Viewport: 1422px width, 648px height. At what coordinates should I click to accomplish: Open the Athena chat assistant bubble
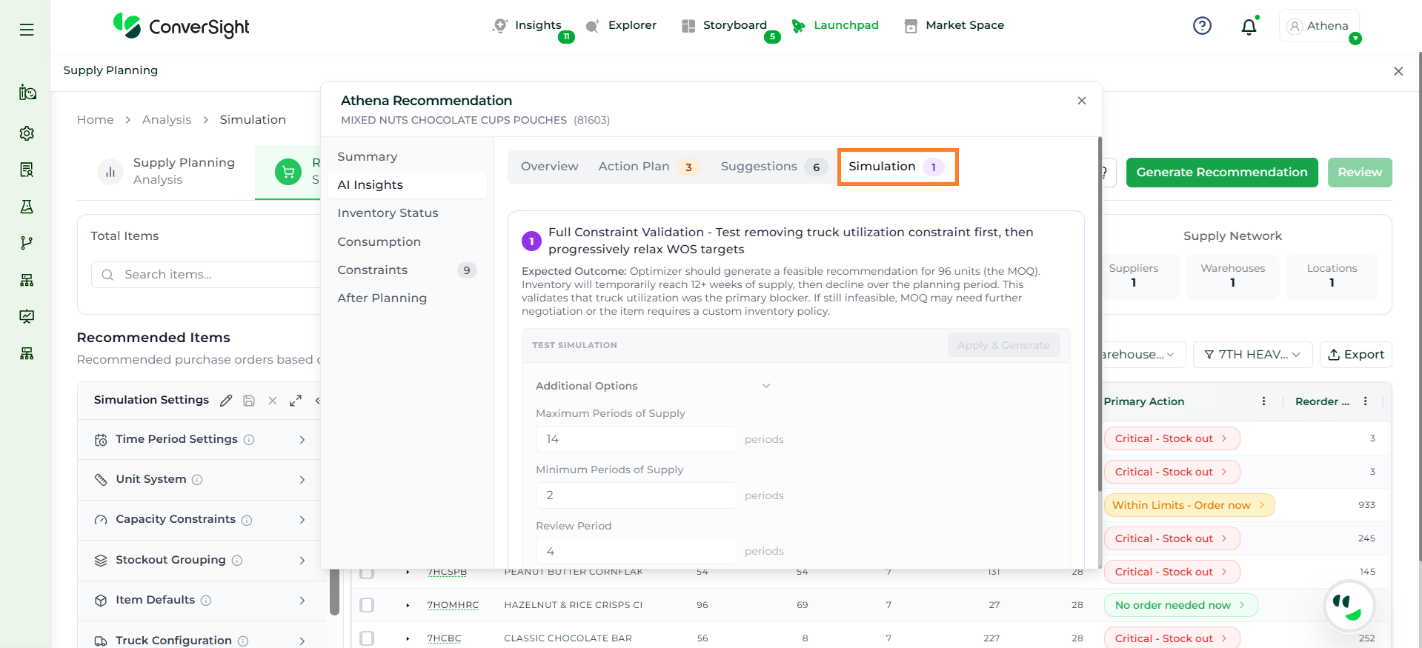click(1349, 606)
